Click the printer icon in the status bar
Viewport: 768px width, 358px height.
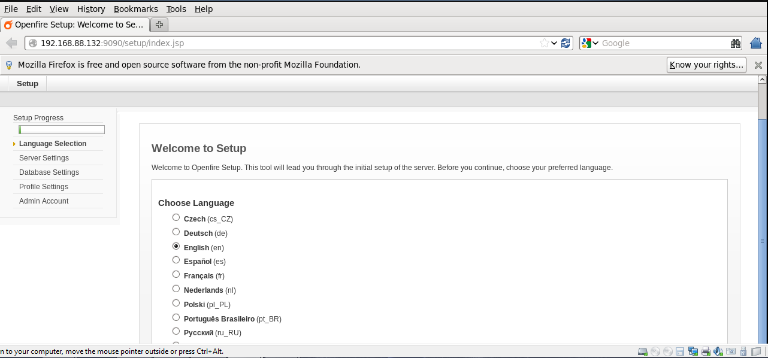click(706, 351)
